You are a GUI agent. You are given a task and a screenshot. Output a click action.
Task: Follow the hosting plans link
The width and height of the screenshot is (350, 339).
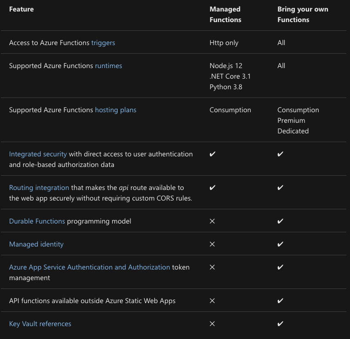(x=116, y=110)
